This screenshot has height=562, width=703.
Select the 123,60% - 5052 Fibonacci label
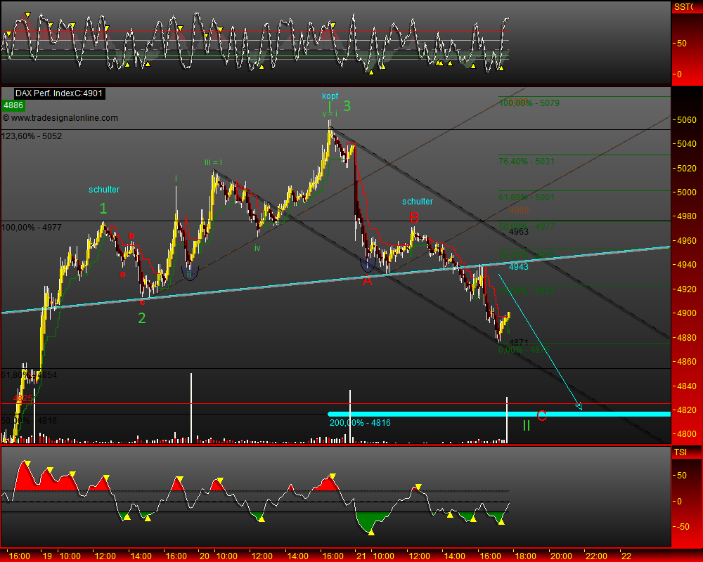pyautogui.click(x=32, y=136)
